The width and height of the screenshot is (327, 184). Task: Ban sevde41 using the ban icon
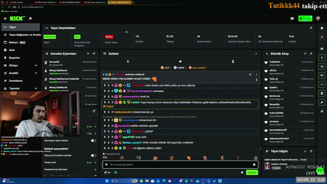tap(112, 126)
